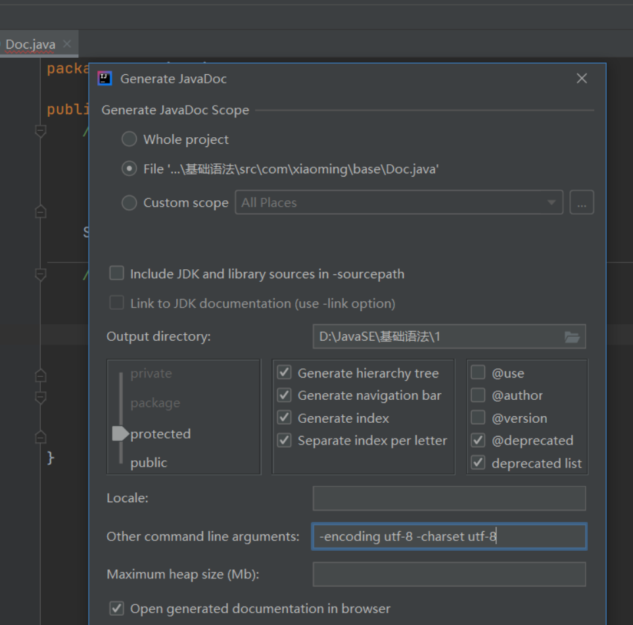
Task: Uncheck Generate navigation bar
Action: (284, 395)
